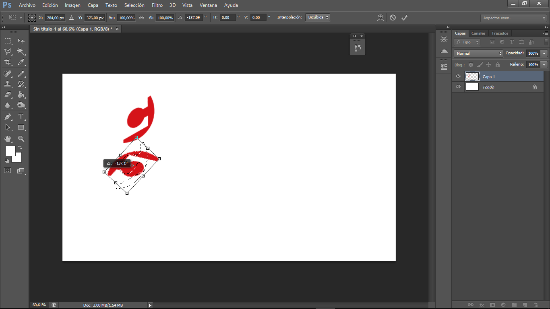Viewport: 550px width, 309px height.
Task: Choose the Pencil tool
Action: (x=21, y=74)
